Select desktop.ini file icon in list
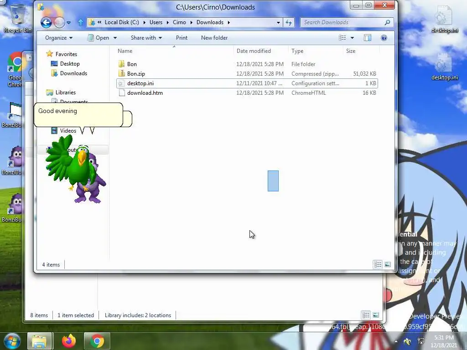Viewport: 467px width, 350px height. 121,83
